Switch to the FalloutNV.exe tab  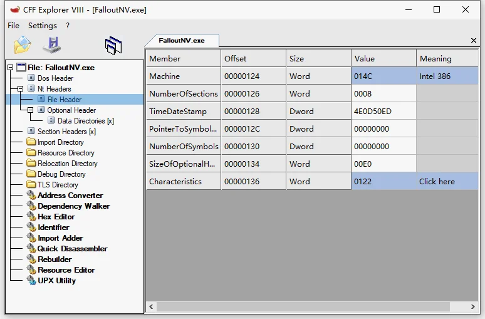pos(182,41)
